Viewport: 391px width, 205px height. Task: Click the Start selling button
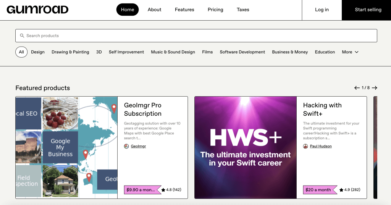[x=366, y=10]
